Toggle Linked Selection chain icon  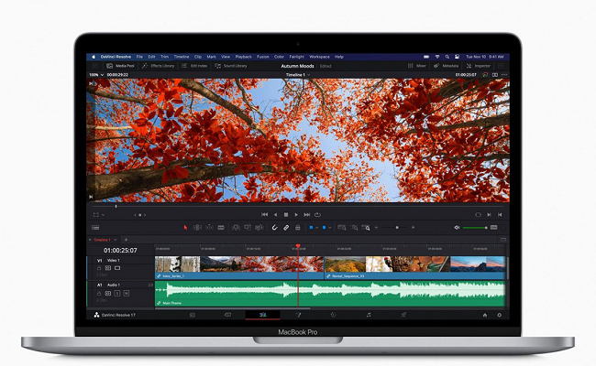click(x=286, y=228)
